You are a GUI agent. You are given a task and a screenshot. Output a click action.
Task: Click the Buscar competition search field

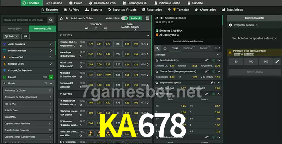click(x=25, y=20)
